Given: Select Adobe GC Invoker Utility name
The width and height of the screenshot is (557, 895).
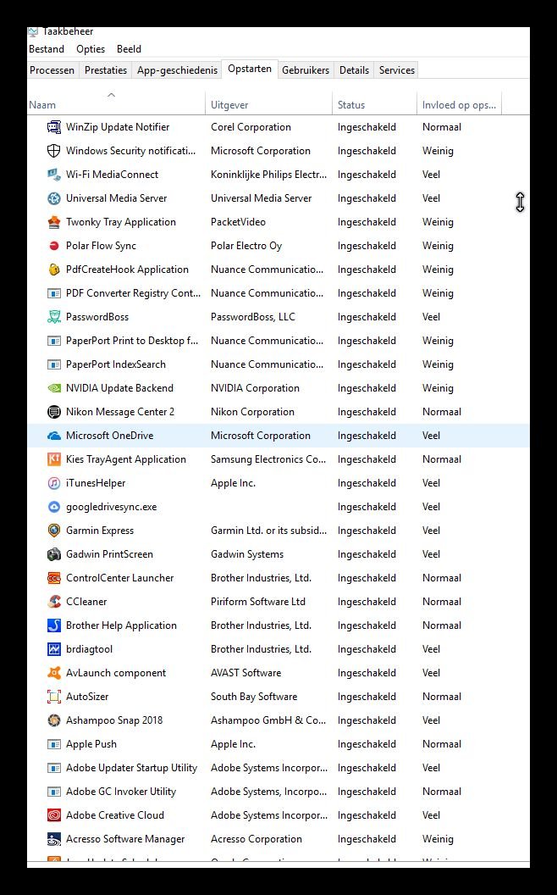Looking at the screenshot, I should [121, 792].
